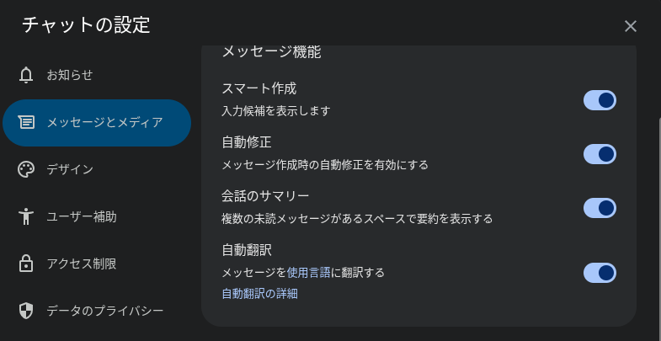Turn off the 自動修正 switch
Screen dimensions: 661x341
(x=600, y=154)
